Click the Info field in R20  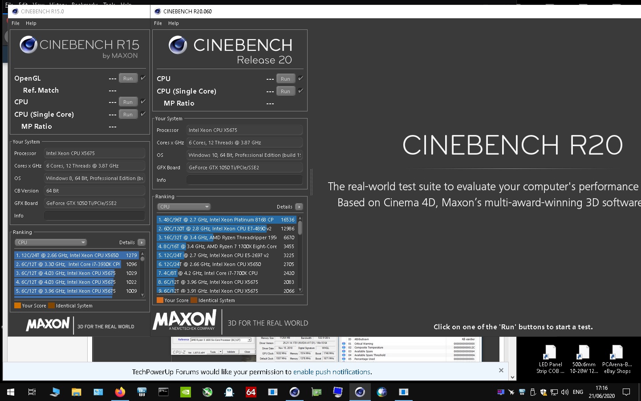(x=244, y=180)
